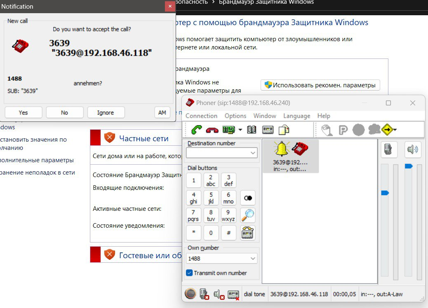
Task: Click the hash # dial button
Action: pos(228,233)
